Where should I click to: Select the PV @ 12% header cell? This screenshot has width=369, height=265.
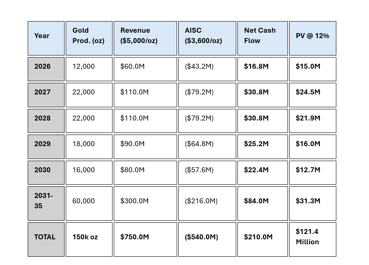coord(312,38)
